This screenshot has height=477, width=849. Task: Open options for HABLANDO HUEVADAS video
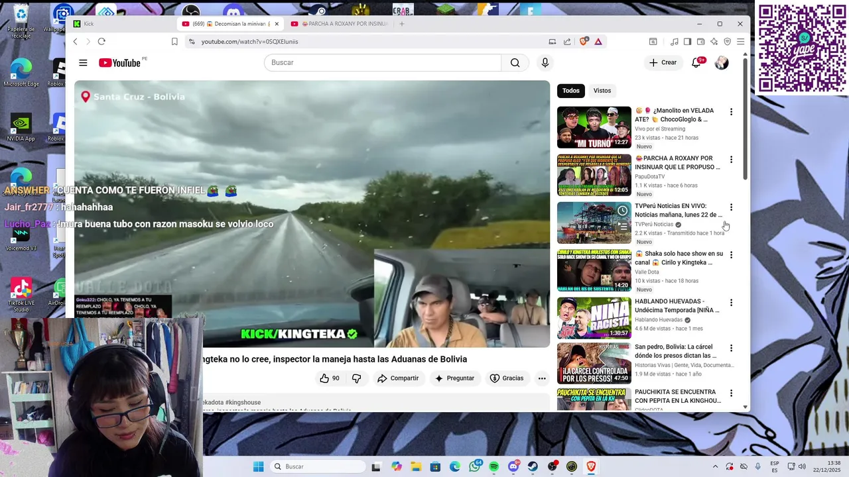tap(731, 303)
